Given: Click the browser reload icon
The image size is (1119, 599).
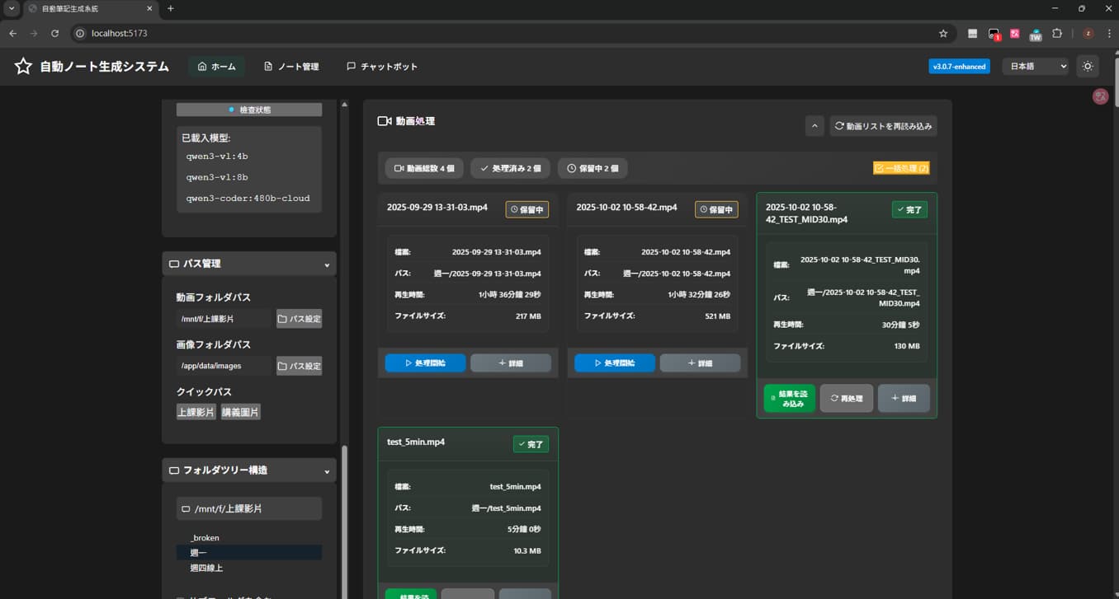Looking at the screenshot, I should 54,34.
